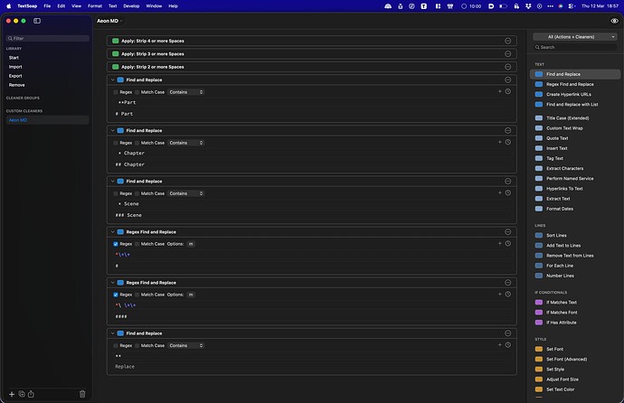Remove the Part Find and Replace action
Image resolution: width=624 pixels, height=403 pixels.
[508, 80]
